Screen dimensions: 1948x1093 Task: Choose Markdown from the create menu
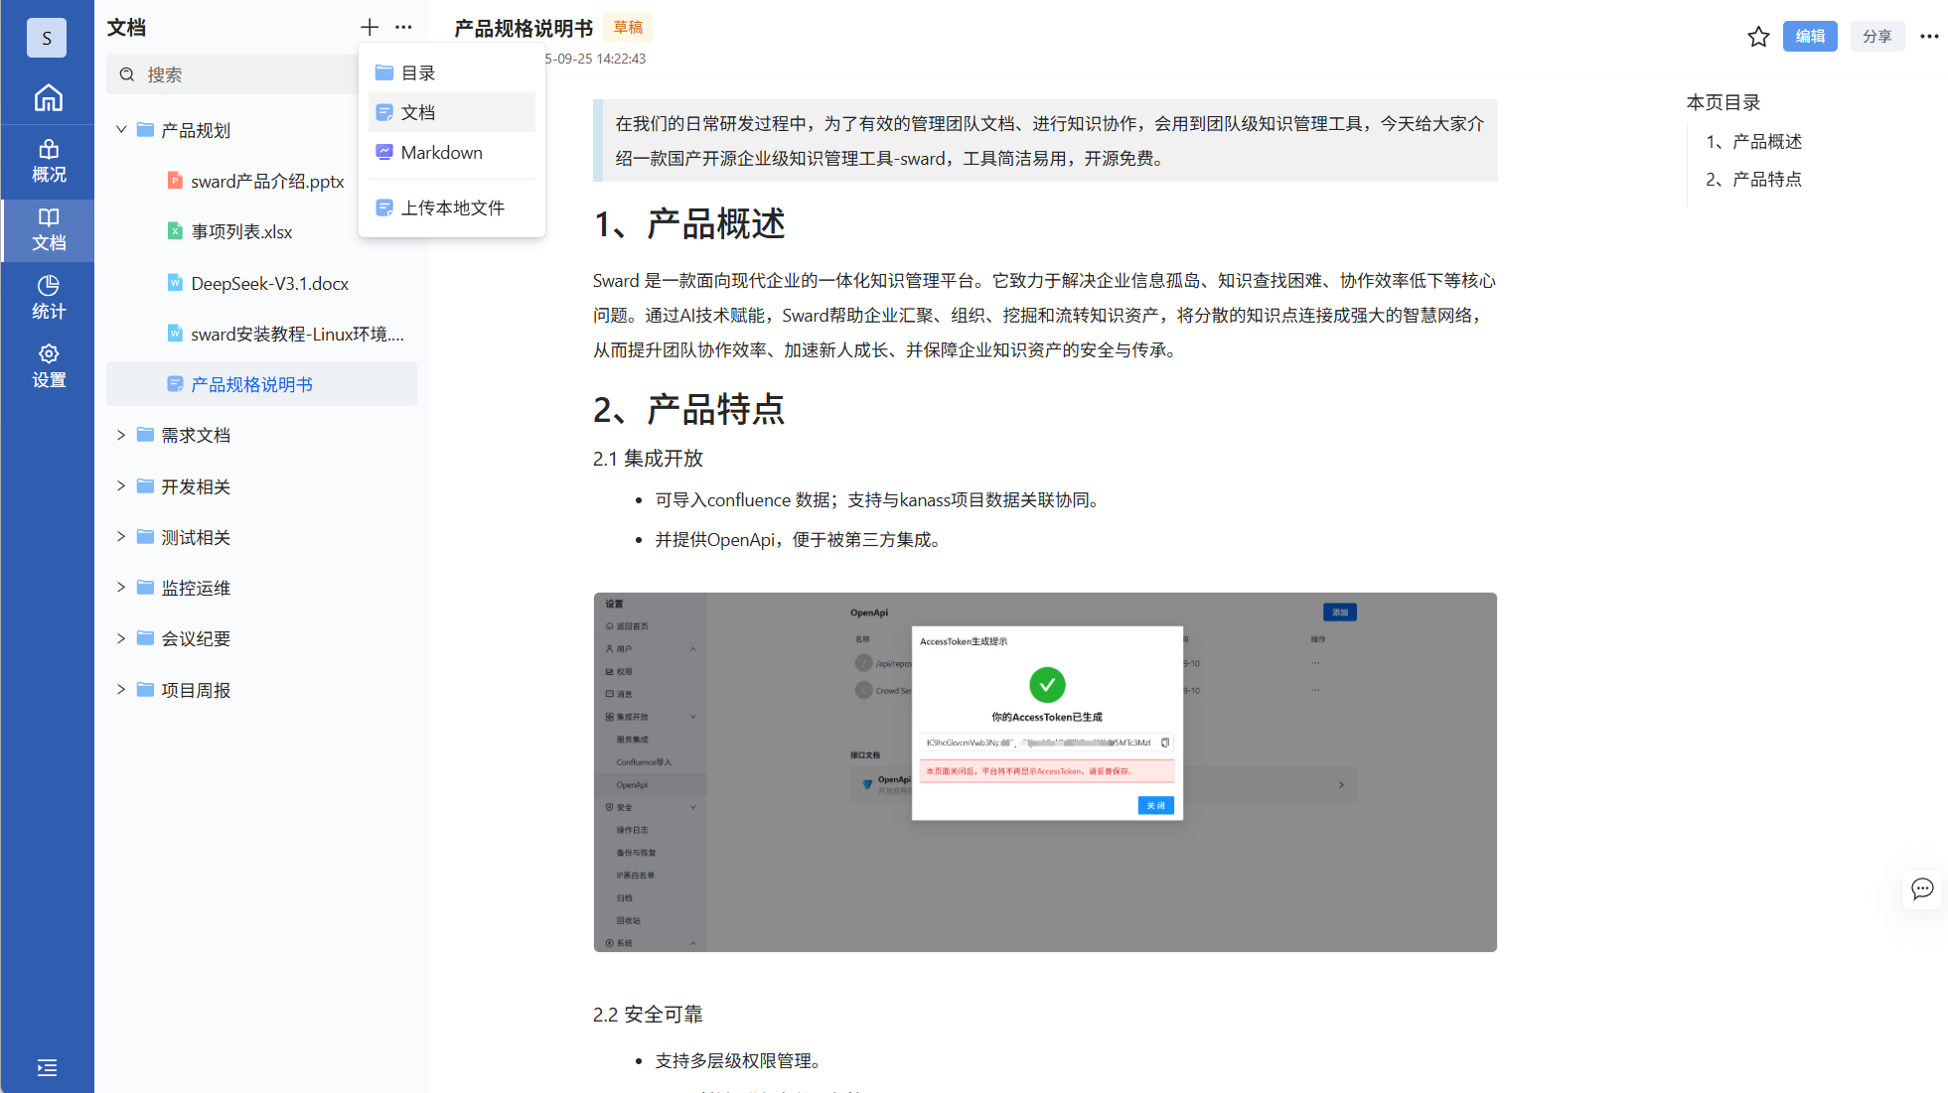coord(441,153)
